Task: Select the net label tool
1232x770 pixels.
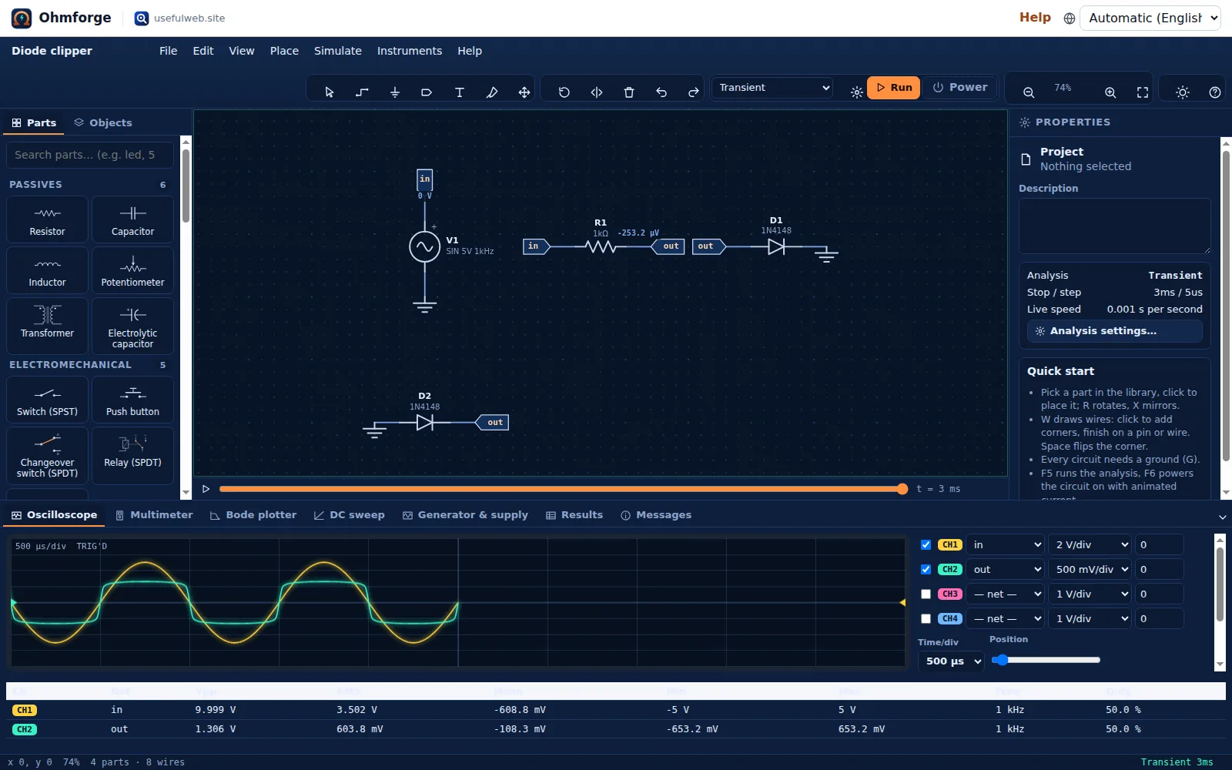Action: coord(427,92)
